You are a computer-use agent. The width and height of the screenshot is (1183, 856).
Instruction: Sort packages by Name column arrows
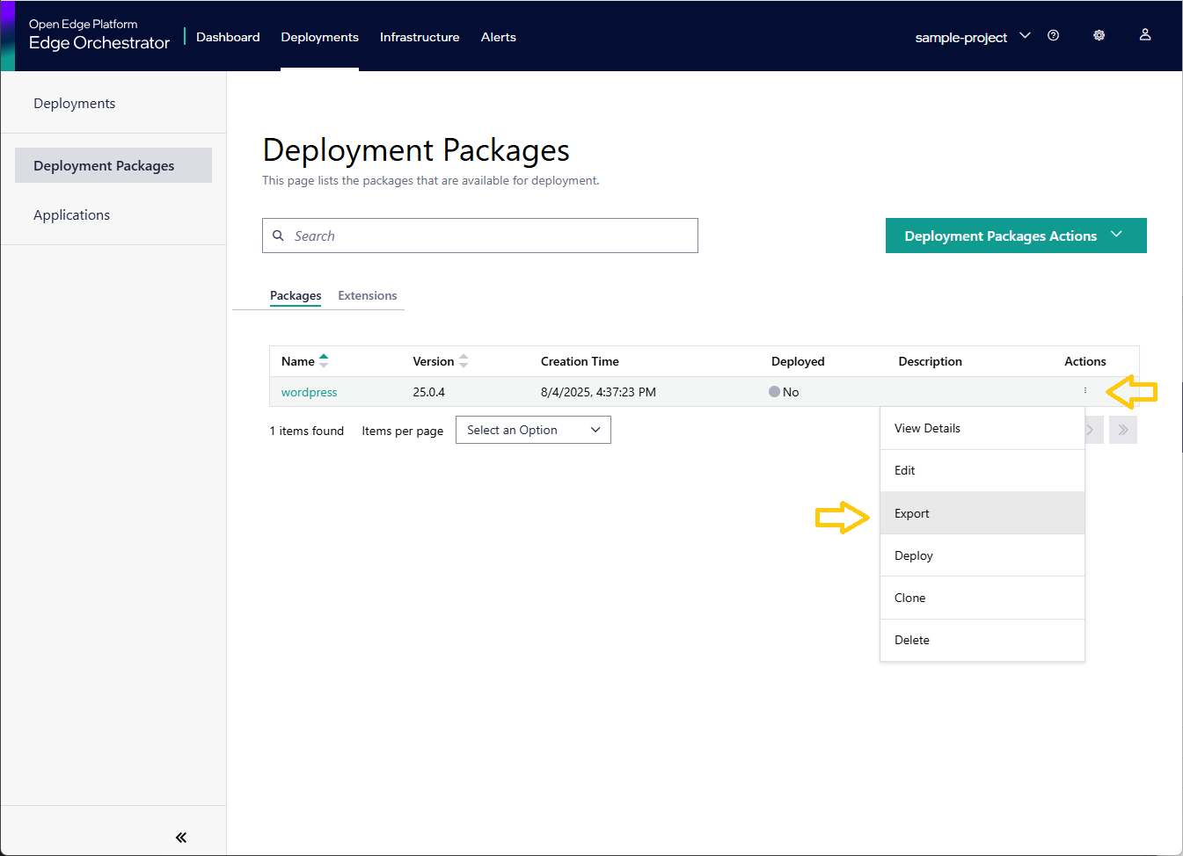(x=324, y=360)
